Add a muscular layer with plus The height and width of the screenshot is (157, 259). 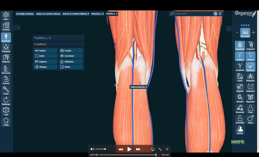pyautogui.click(x=253, y=33)
